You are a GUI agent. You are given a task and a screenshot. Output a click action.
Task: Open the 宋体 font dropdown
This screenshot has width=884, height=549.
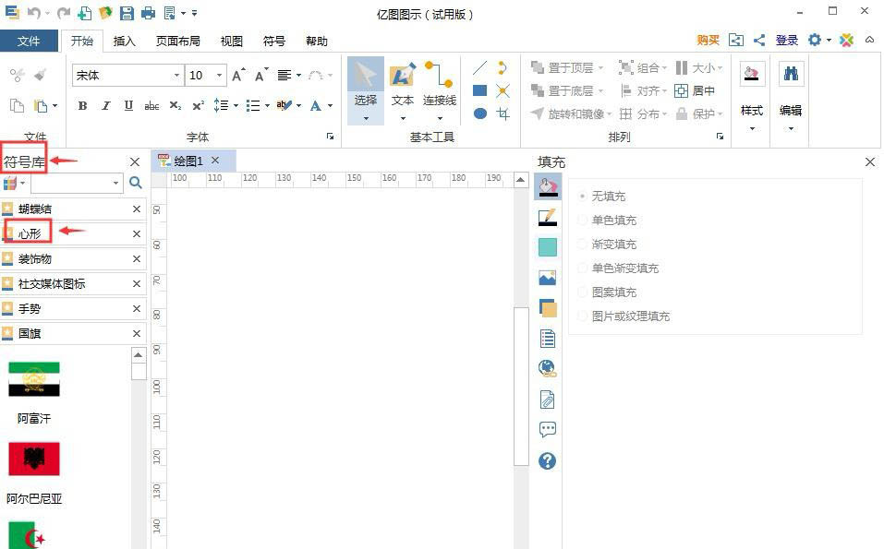click(x=176, y=75)
